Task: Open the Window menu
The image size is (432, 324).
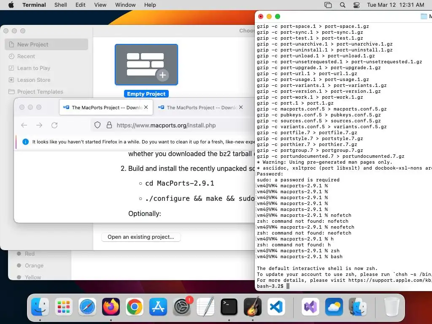Action: [x=125, y=5]
